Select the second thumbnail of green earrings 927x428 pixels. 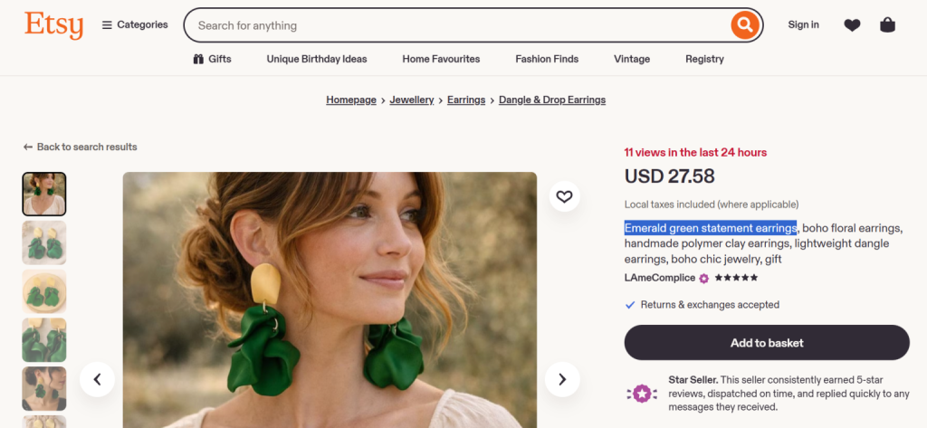pos(44,243)
